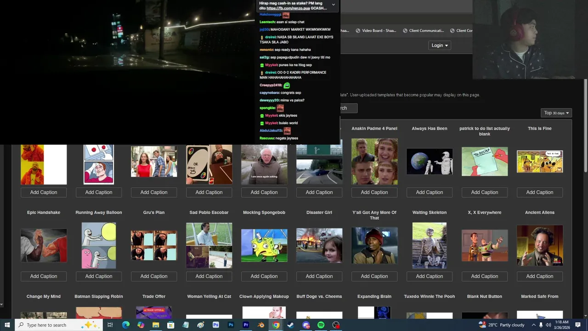The image size is (588, 331).
Task: Select the Mocking Spongebob thumbnail
Action: coord(264,245)
